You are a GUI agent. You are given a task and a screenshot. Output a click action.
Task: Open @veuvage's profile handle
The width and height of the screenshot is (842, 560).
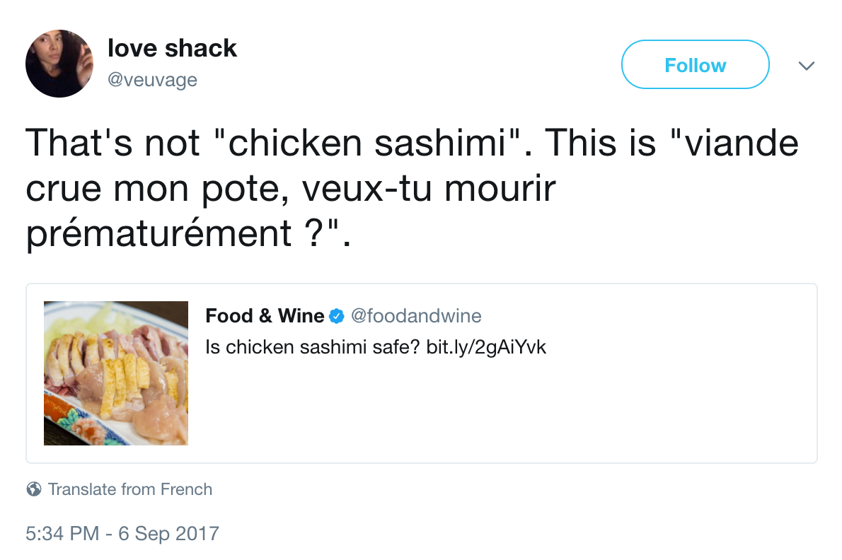point(154,79)
